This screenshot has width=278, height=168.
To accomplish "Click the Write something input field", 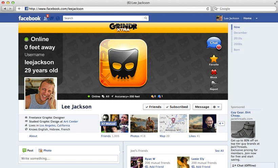I will pyautogui.click(x=69, y=159).
